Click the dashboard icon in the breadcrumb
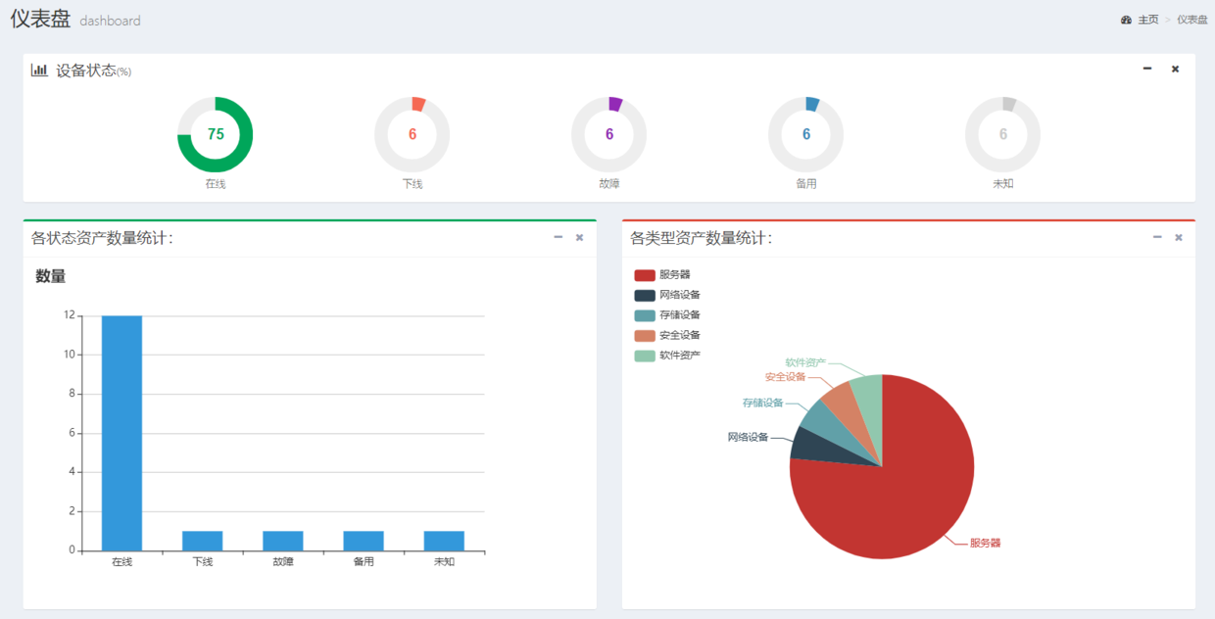 1126,20
